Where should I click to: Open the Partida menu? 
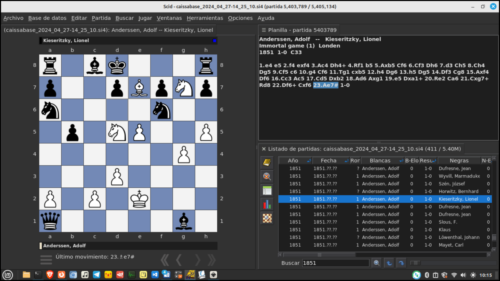click(101, 18)
